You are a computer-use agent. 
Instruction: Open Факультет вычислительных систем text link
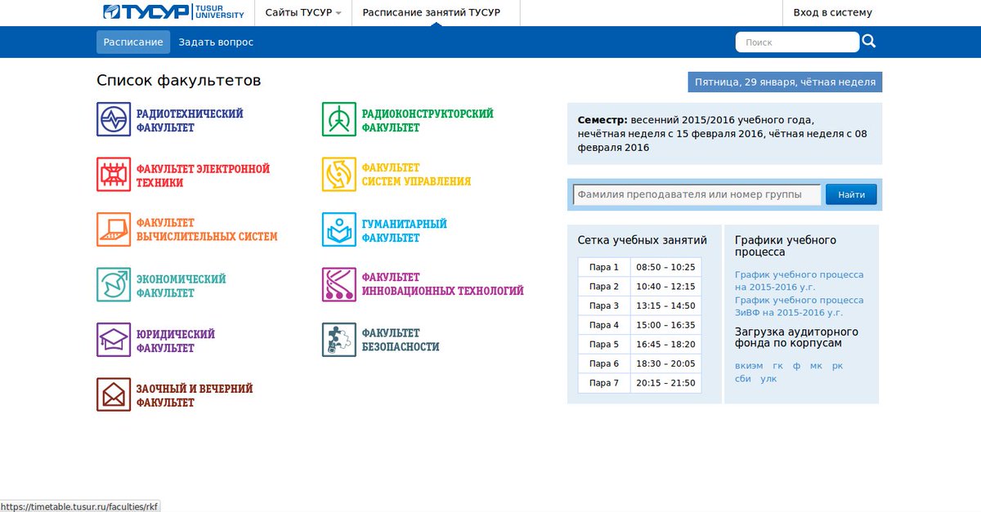pos(207,229)
